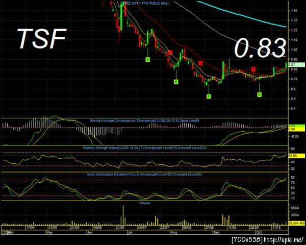Click the -0.05 MACD axis label
The image size is (306, 245).
(294, 136)
